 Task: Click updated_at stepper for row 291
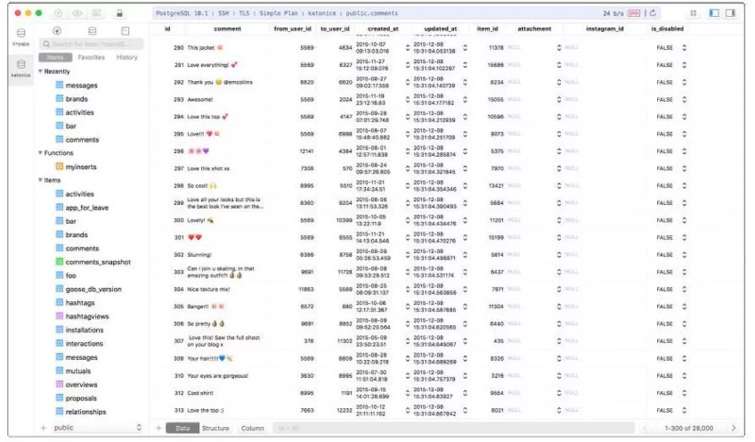coord(465,65)
